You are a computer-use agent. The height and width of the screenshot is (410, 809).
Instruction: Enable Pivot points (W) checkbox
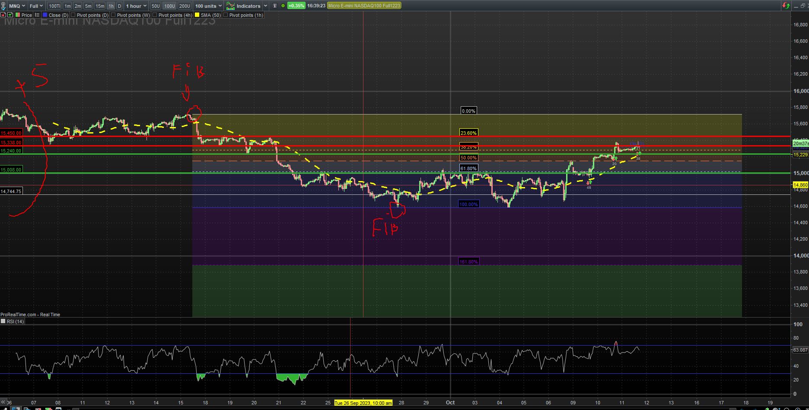(x=113, y=15)
